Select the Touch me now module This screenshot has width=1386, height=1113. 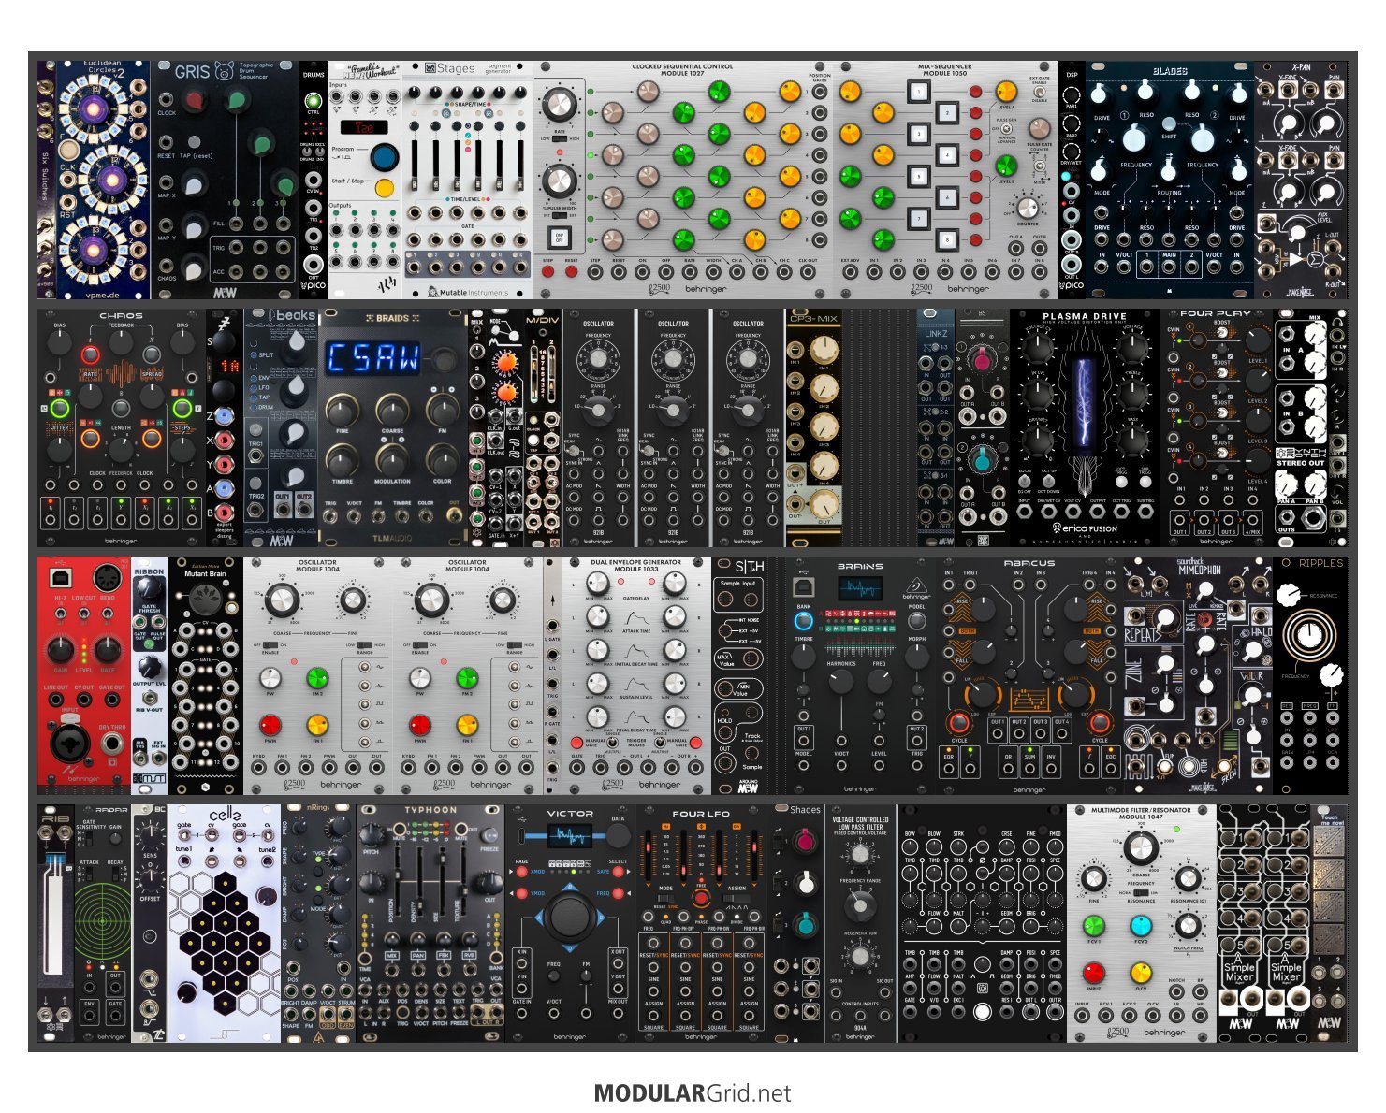1329,923
